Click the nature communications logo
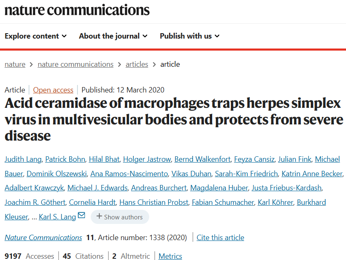This screenshot has height=260, width=346. tap(77, 10)
